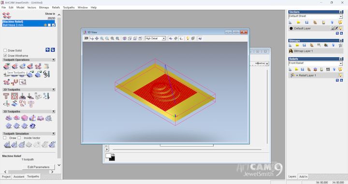Click the blue move toolpath down arrow
The height and width of the screenshot is (184, 348).
(x=53, y=50)
